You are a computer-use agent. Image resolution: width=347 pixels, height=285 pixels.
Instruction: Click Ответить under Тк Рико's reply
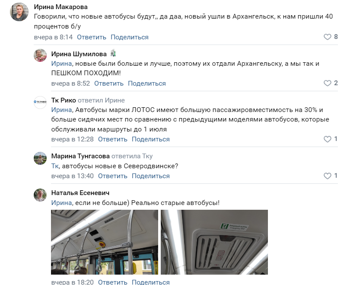click(x=113, y=139)
